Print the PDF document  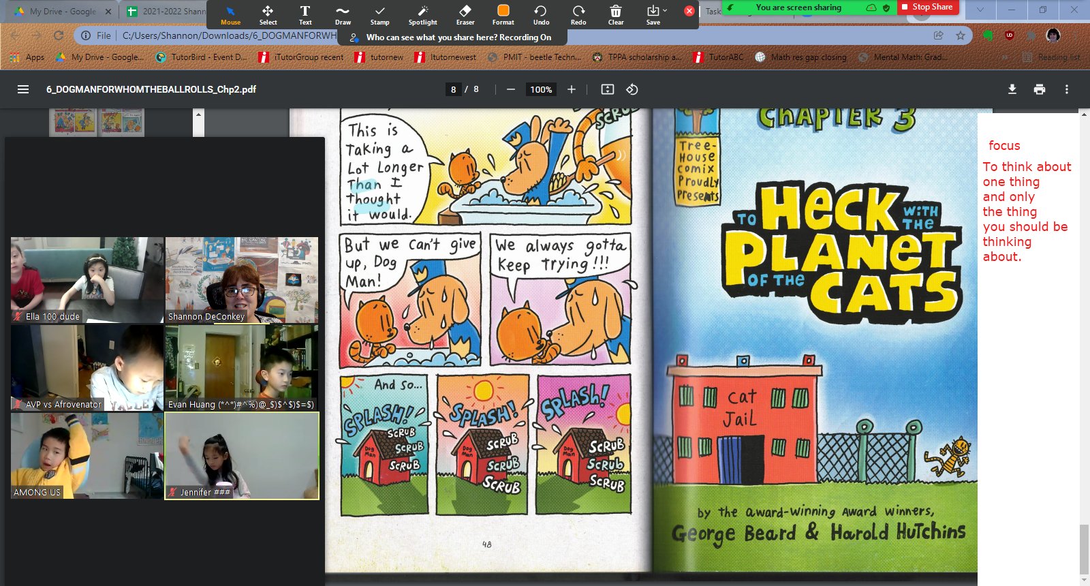coord(1040,89)
